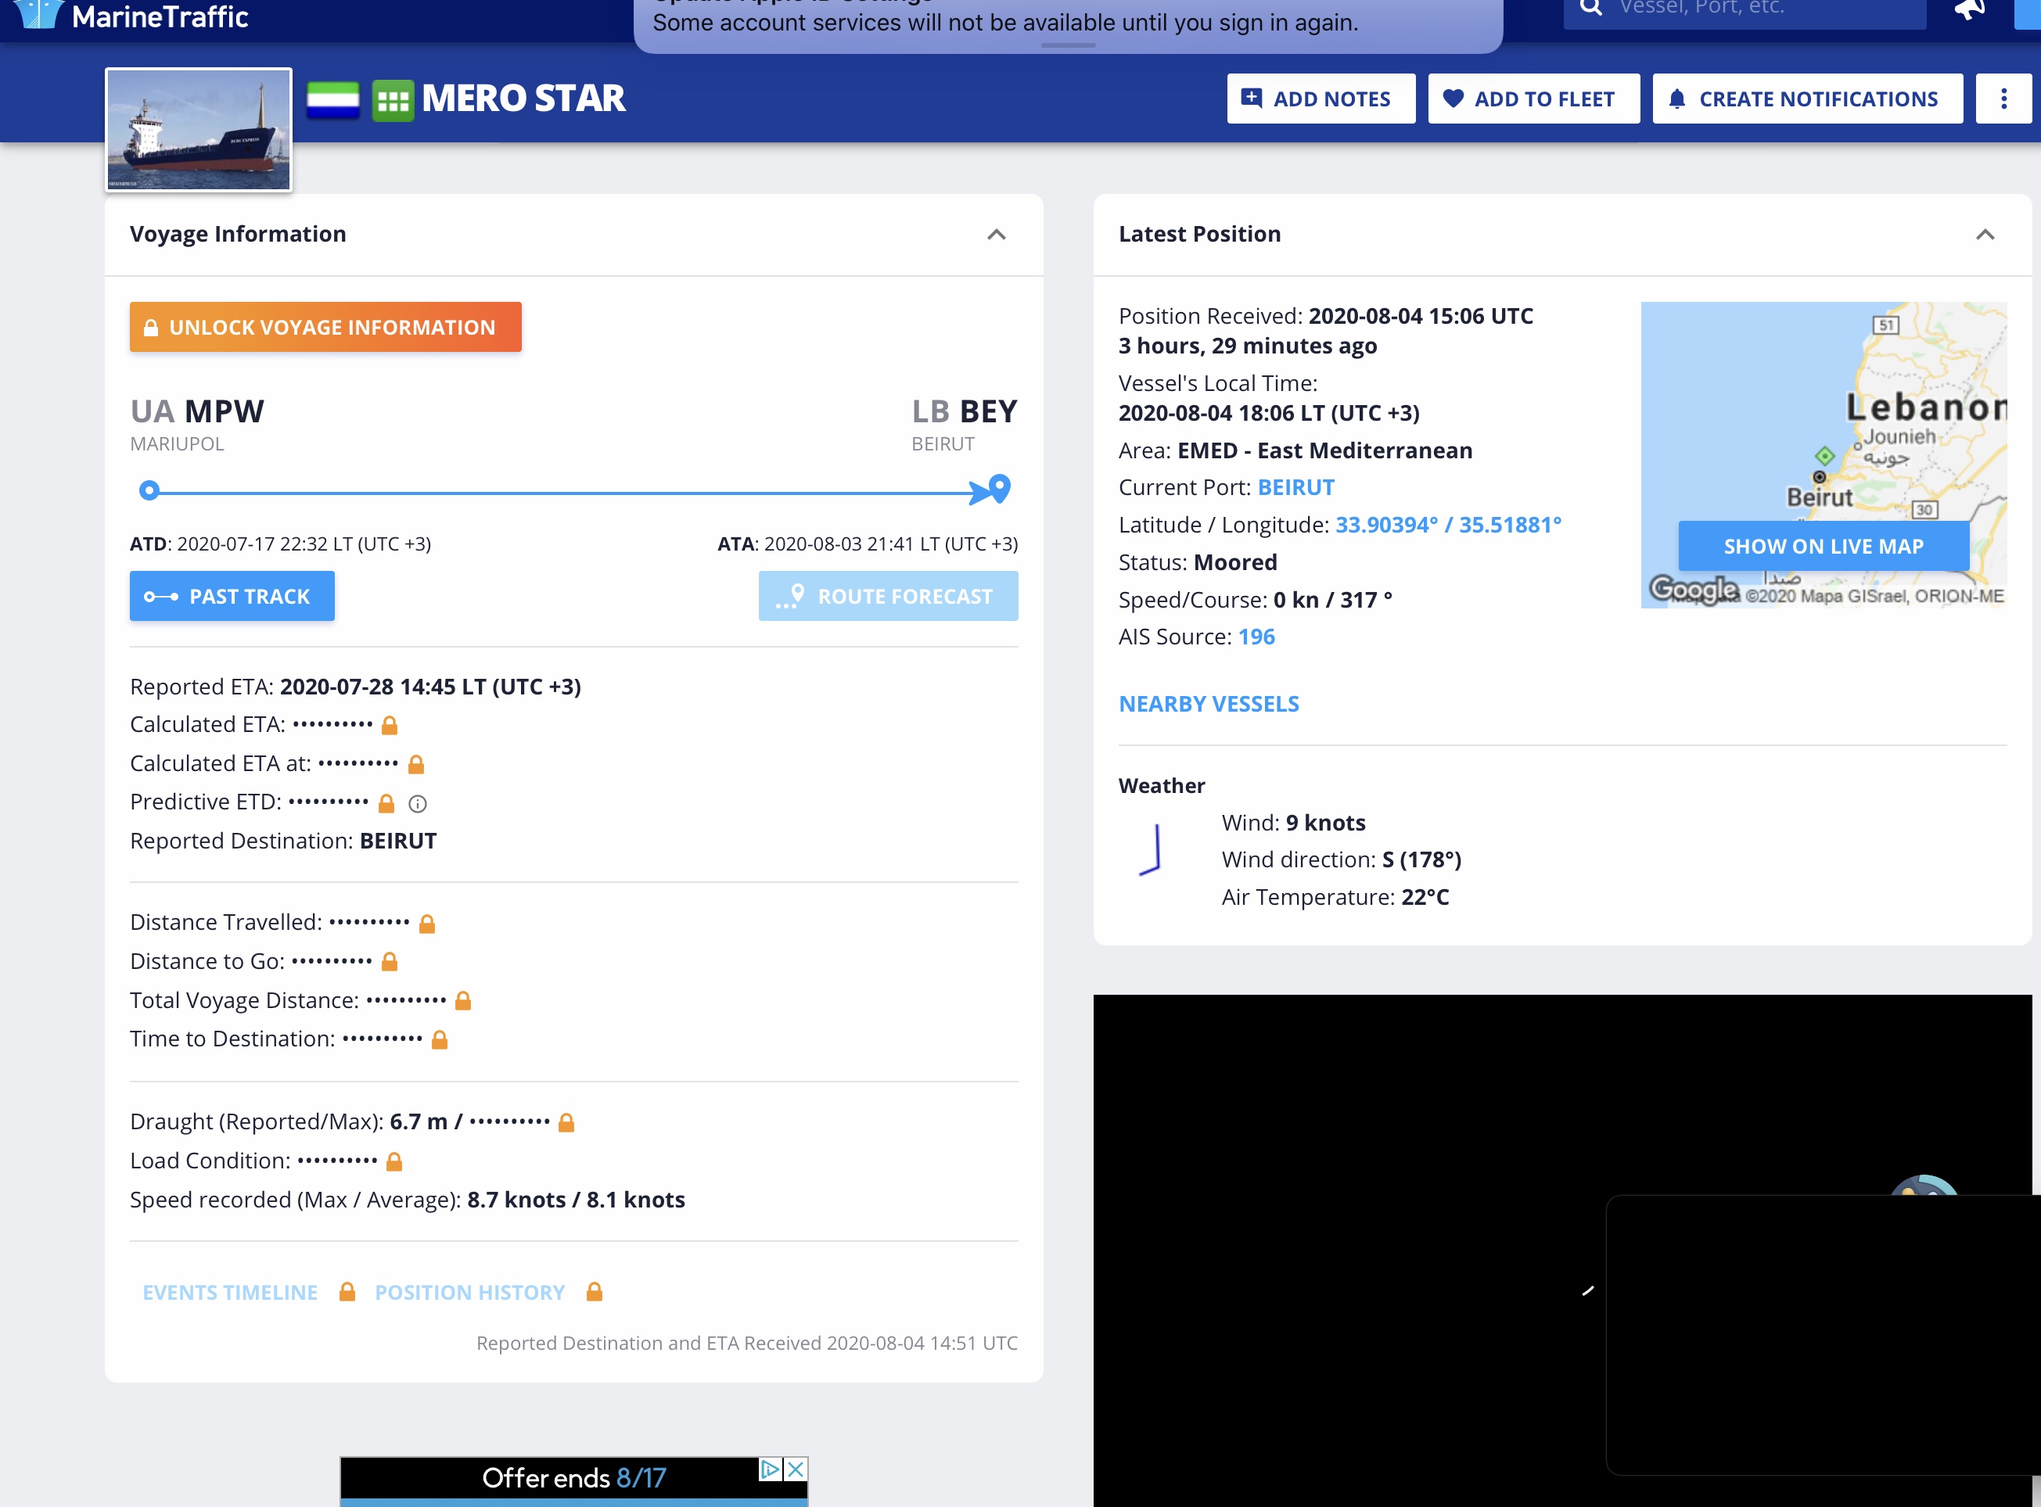The width and height of the screenshot is (2041, 1507).
Task: Open the NEARBY VESSELS link
Action: (x=1209, y=705)
